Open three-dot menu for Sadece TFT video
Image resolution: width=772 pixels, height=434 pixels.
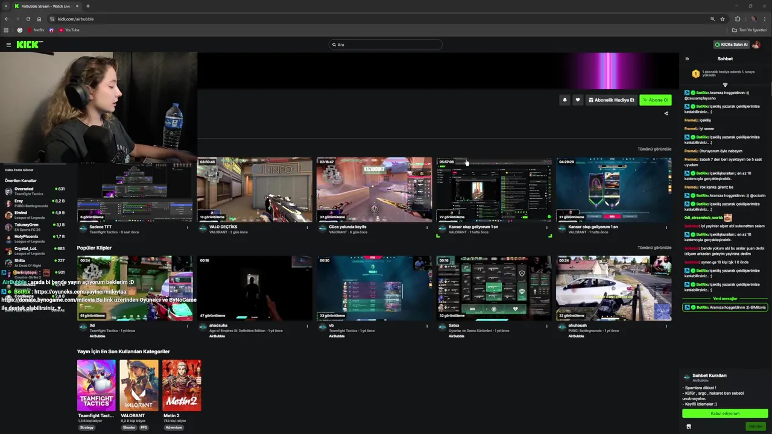pos(188,227)
